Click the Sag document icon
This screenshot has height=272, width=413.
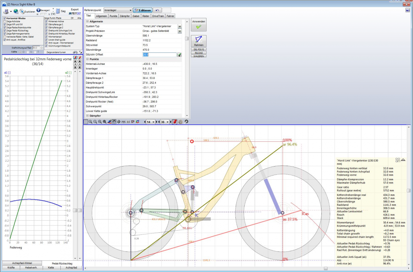pos(58,11)
